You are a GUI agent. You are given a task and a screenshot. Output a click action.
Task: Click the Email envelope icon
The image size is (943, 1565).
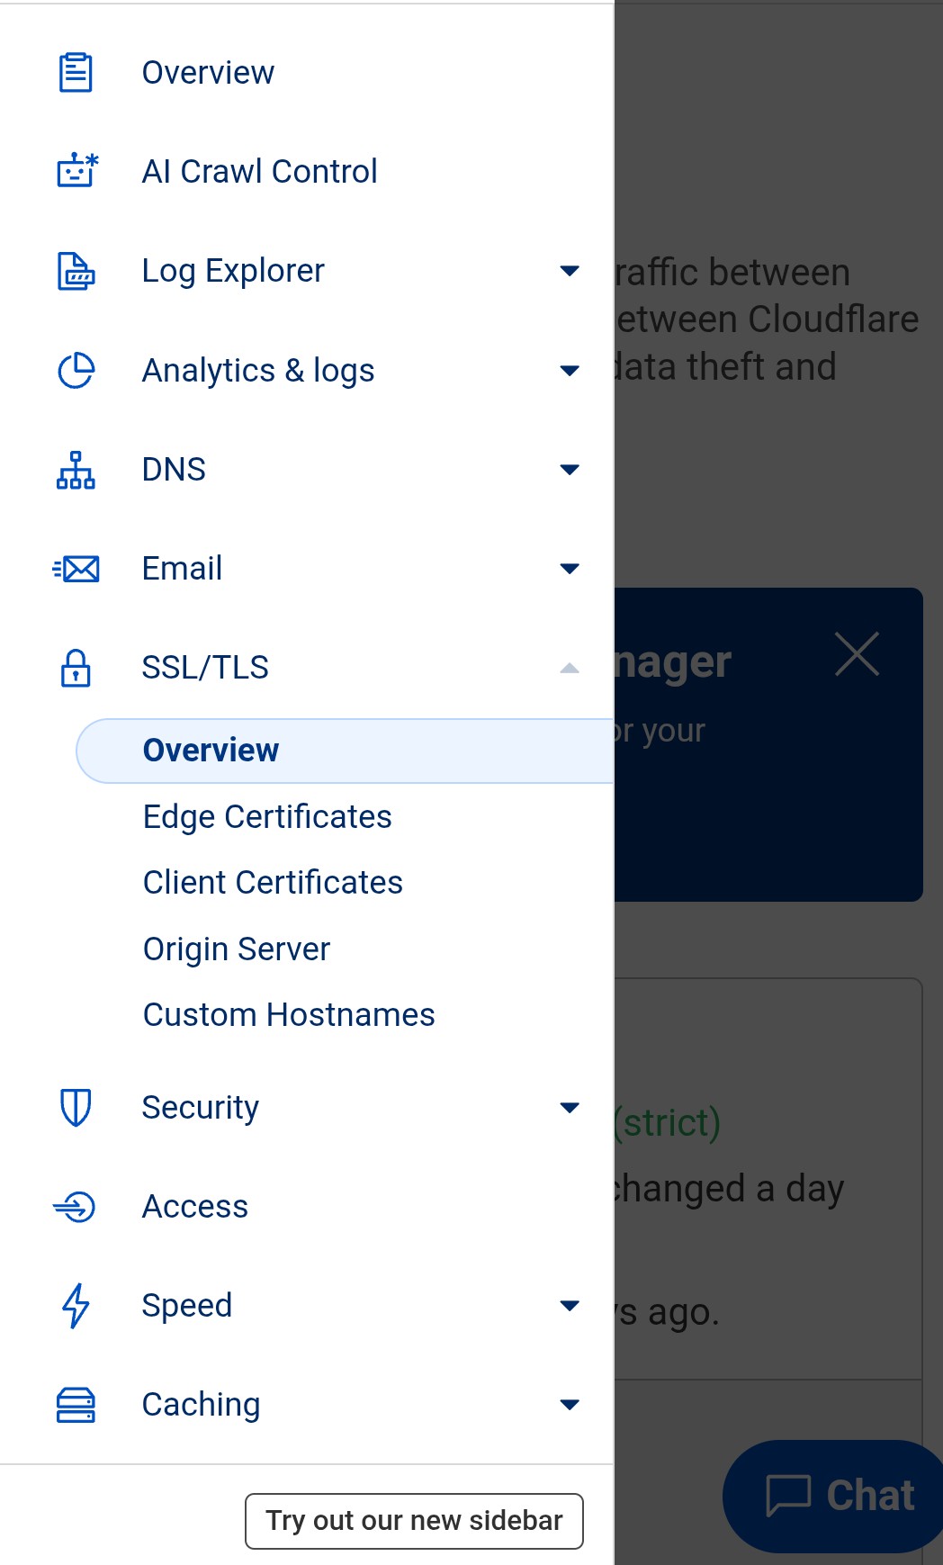76,569
